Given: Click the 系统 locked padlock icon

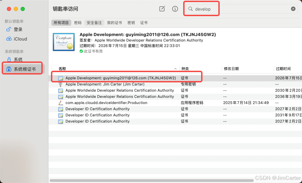Looking at the screenshot, I should pyautogui.click(x=9, y=59).
